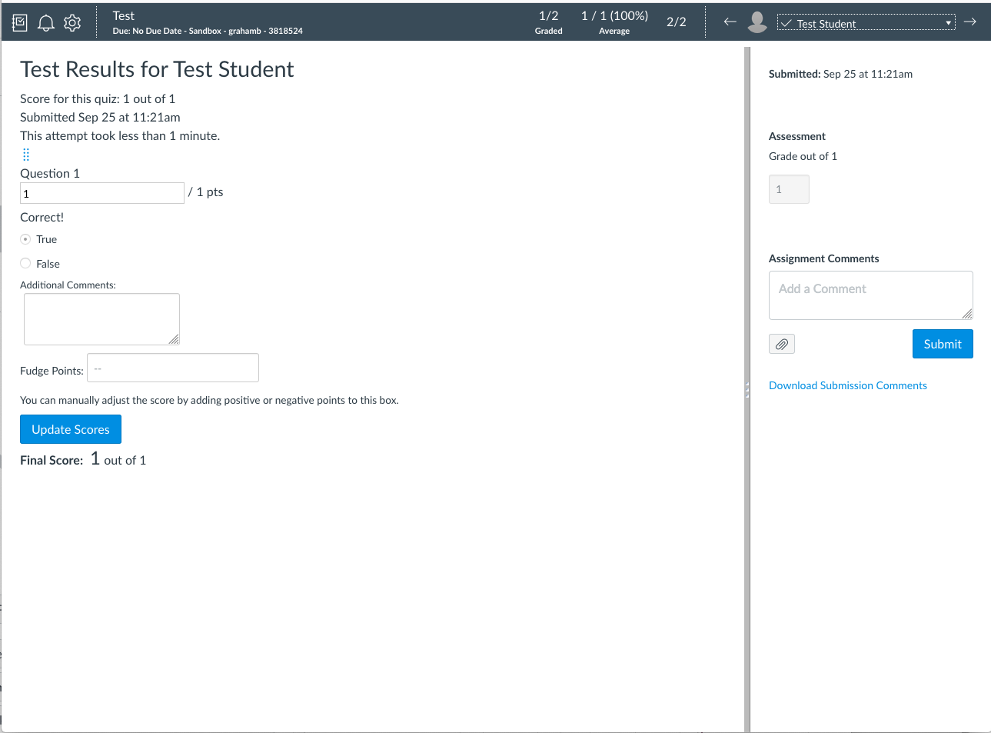The height and width of the screenshot is (733, 991).
Task: Click the drag handle above Question 1
Action: tap(26, 155)
